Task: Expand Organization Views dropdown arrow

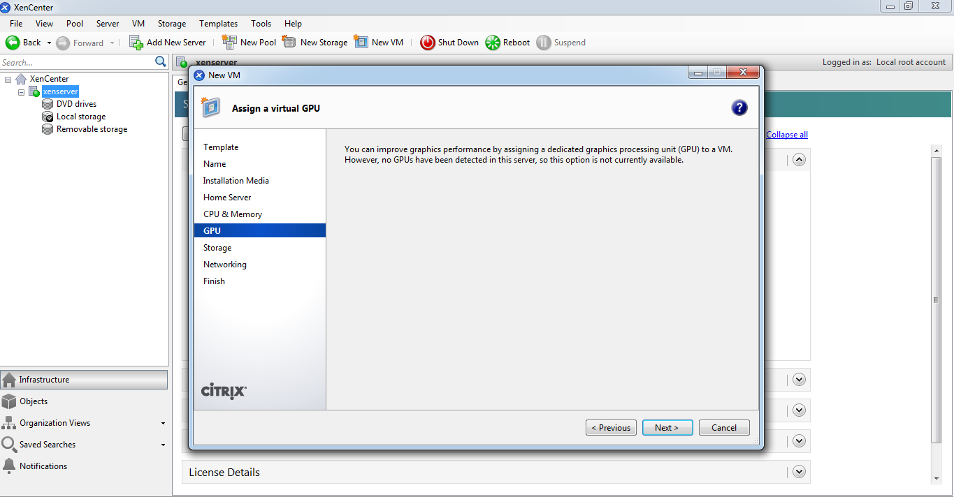Action: coord(163,424)
